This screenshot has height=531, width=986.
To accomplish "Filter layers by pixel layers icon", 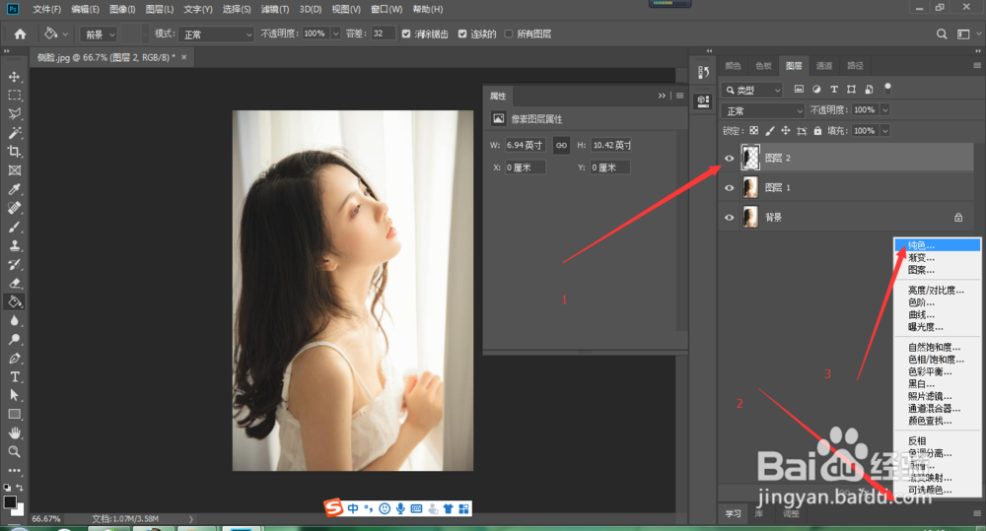I will (x=799, y=90).
